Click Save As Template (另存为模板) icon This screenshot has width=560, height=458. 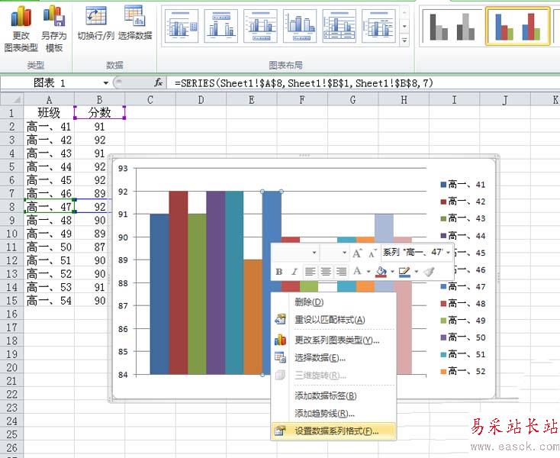coord(54,29)
